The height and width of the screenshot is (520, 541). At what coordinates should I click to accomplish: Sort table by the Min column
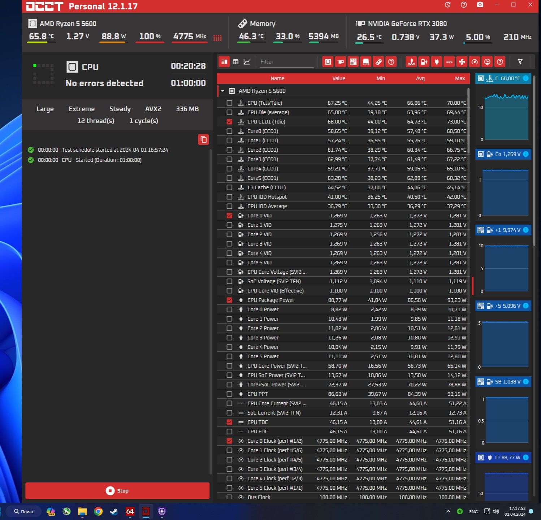381,78
